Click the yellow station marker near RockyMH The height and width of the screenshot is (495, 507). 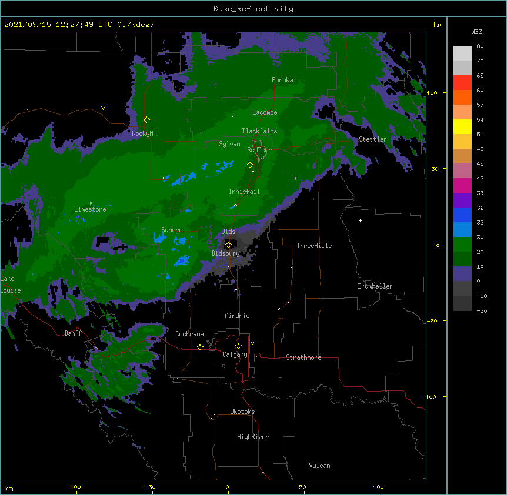tap(147, 120)
